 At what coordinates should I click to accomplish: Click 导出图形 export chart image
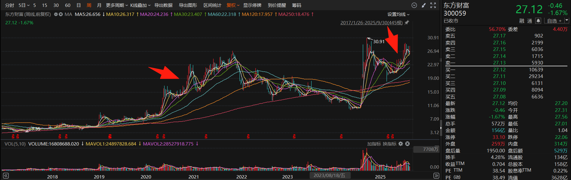(188, 5)
